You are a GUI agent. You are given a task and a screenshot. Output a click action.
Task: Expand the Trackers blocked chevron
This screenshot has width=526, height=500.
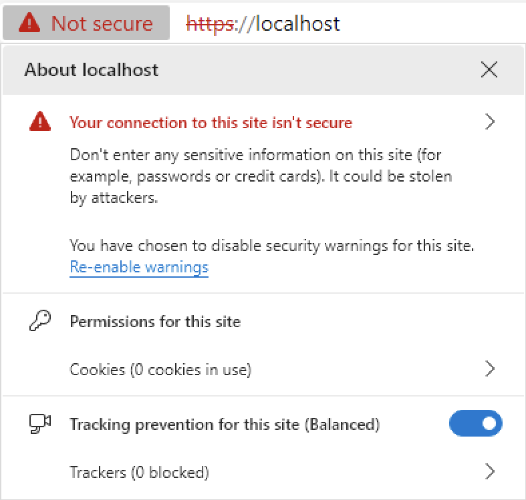(490, 471)
